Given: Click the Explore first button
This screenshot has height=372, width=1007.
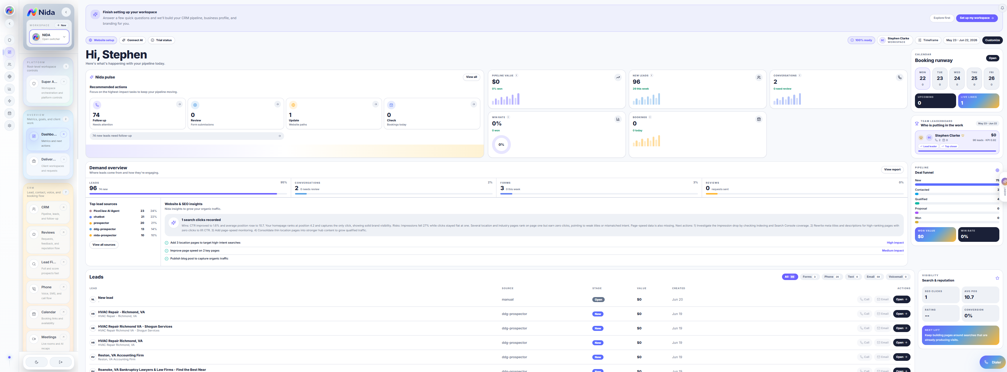Looking at the screenshot, I should click(942, 18).
